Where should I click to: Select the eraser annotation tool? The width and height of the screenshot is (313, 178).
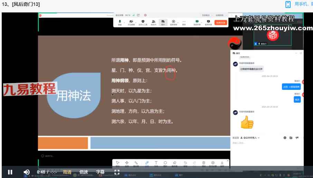point(174,163)
